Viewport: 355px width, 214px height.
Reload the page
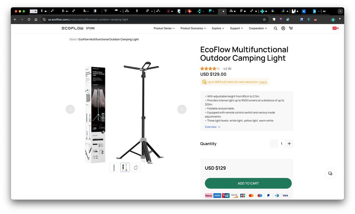(29, 19)
